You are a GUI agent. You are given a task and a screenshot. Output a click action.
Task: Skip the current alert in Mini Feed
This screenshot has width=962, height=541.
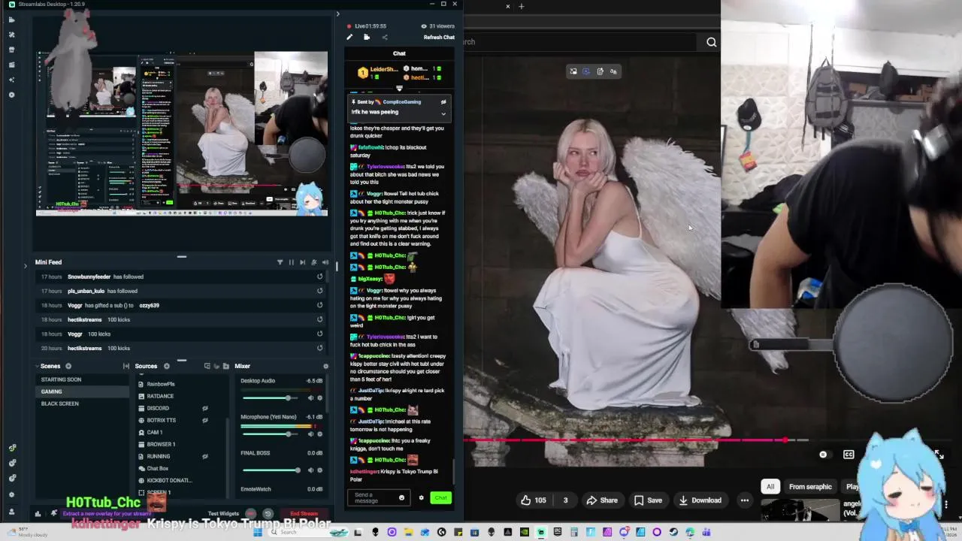[x=302, y=262]
